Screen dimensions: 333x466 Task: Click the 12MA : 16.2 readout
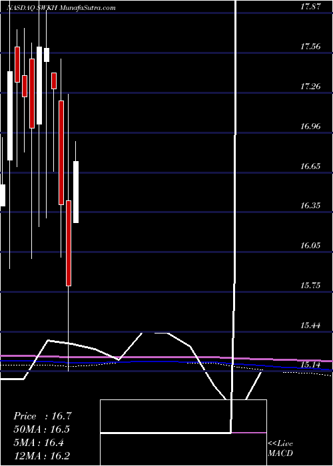coord(42,455)
